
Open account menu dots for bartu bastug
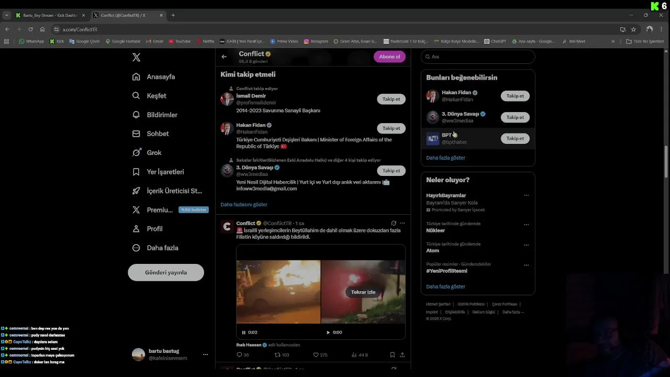[x=205, y=354]
